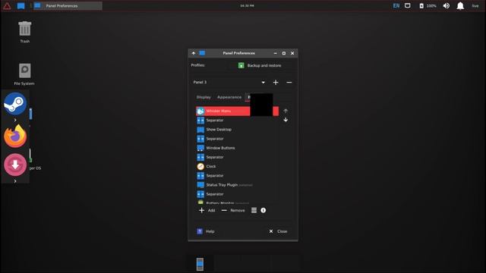
Task: Select the Battery Monitor row
Action: coord(237,202)
